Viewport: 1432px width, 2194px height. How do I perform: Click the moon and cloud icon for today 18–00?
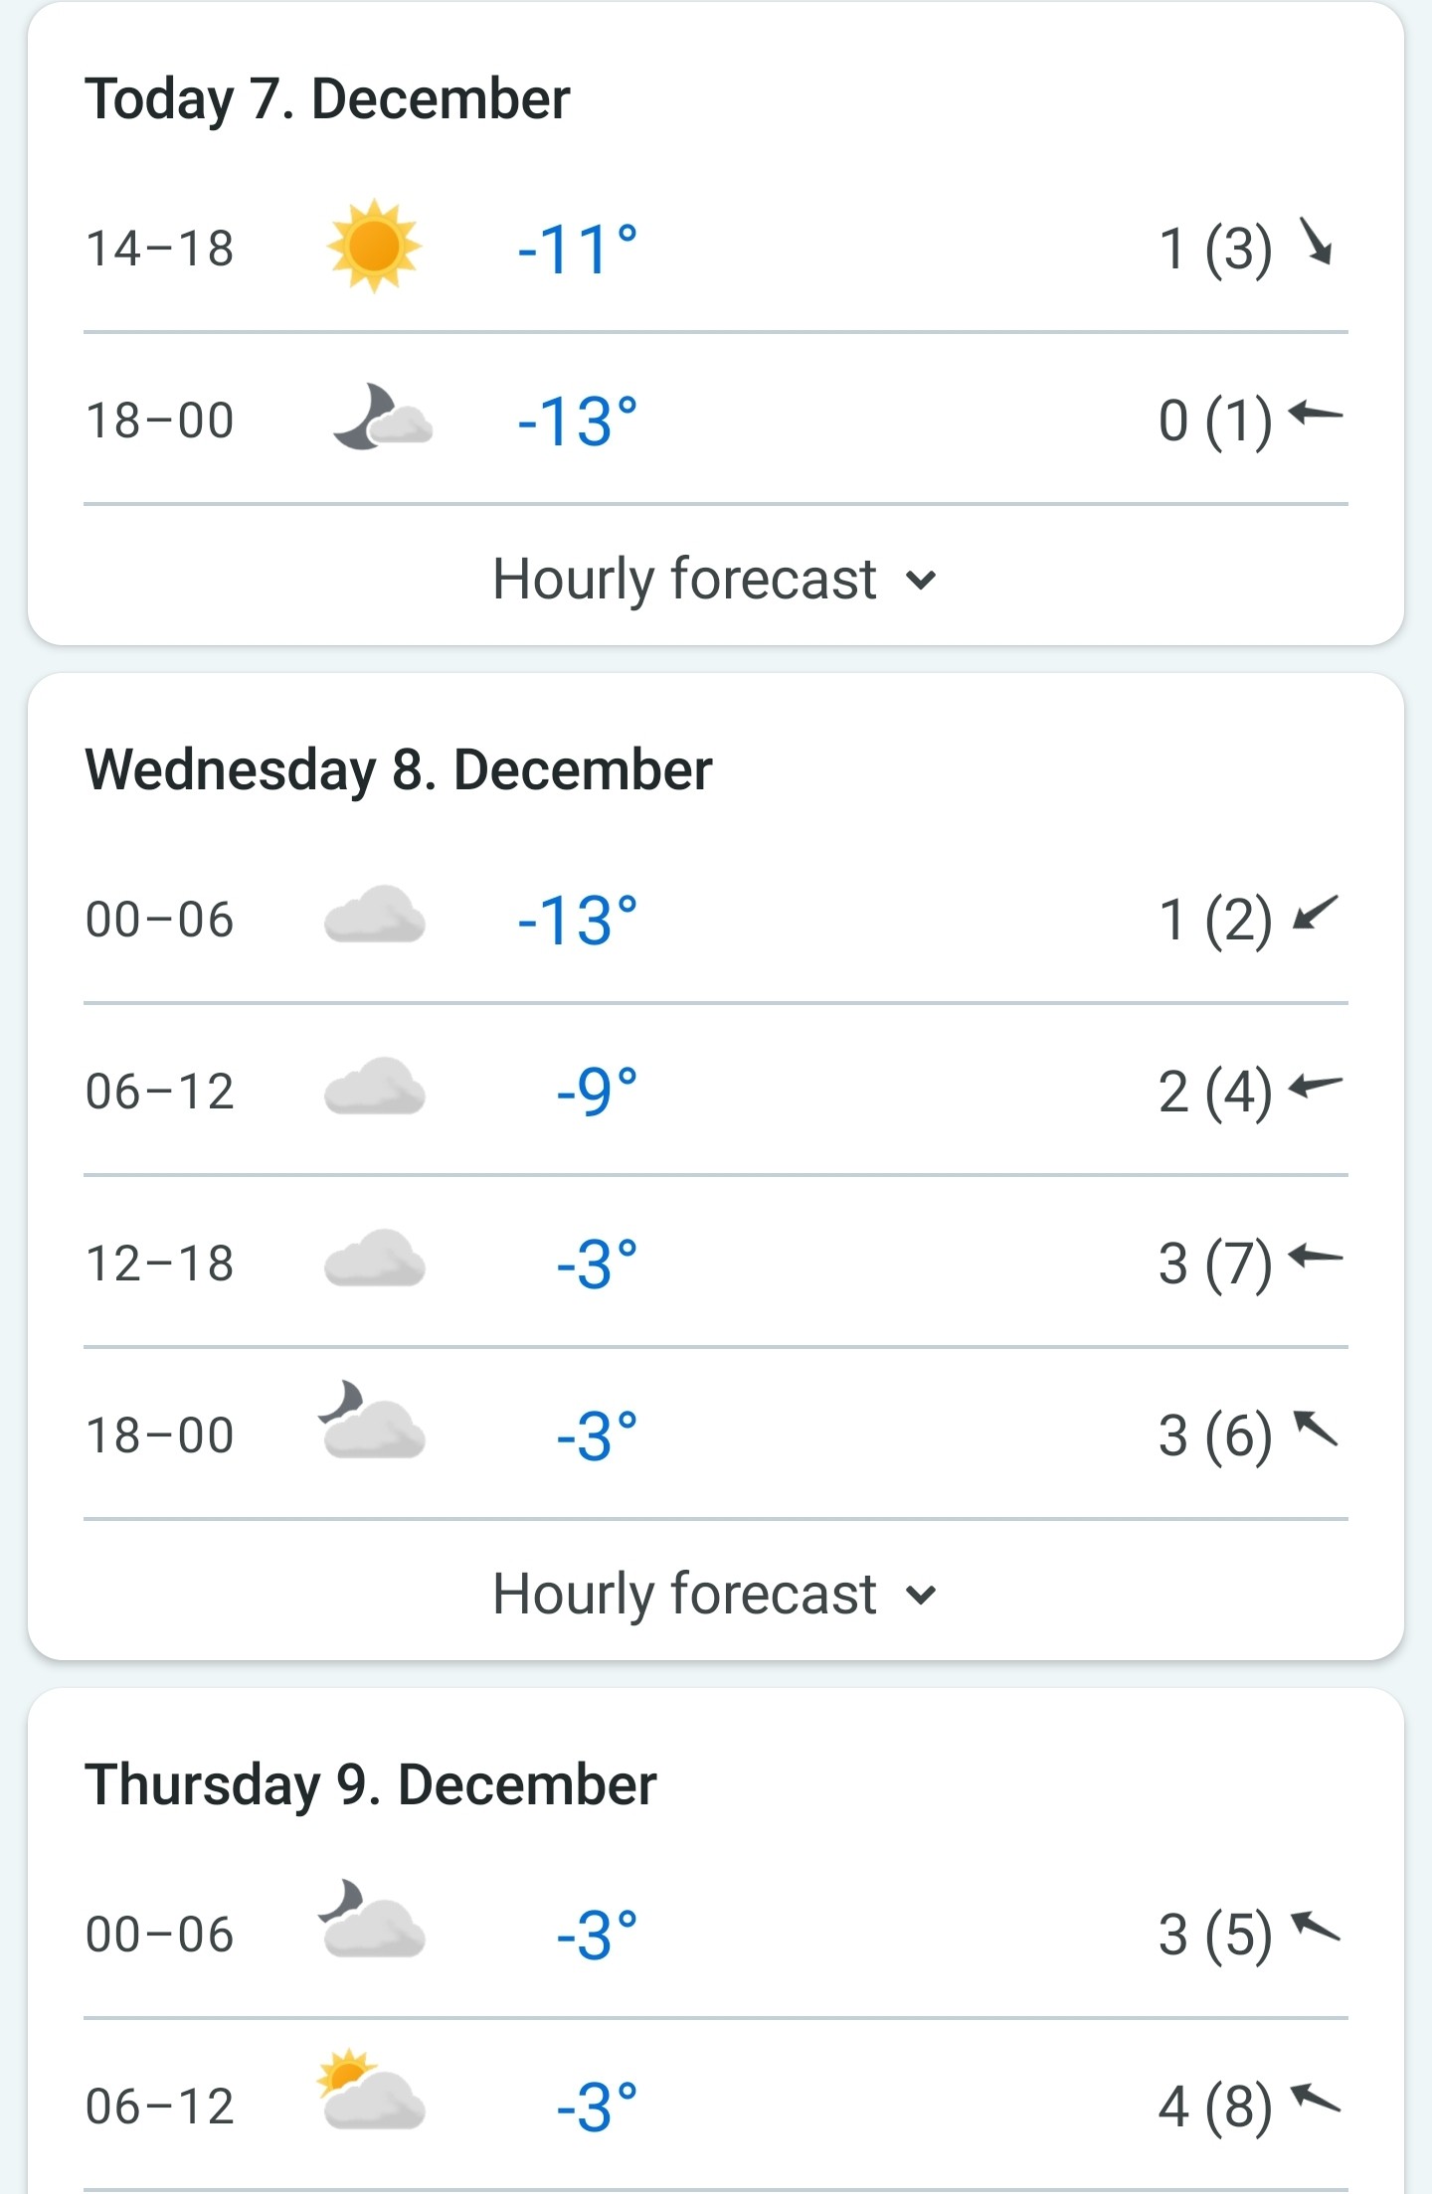click(382, 418)
